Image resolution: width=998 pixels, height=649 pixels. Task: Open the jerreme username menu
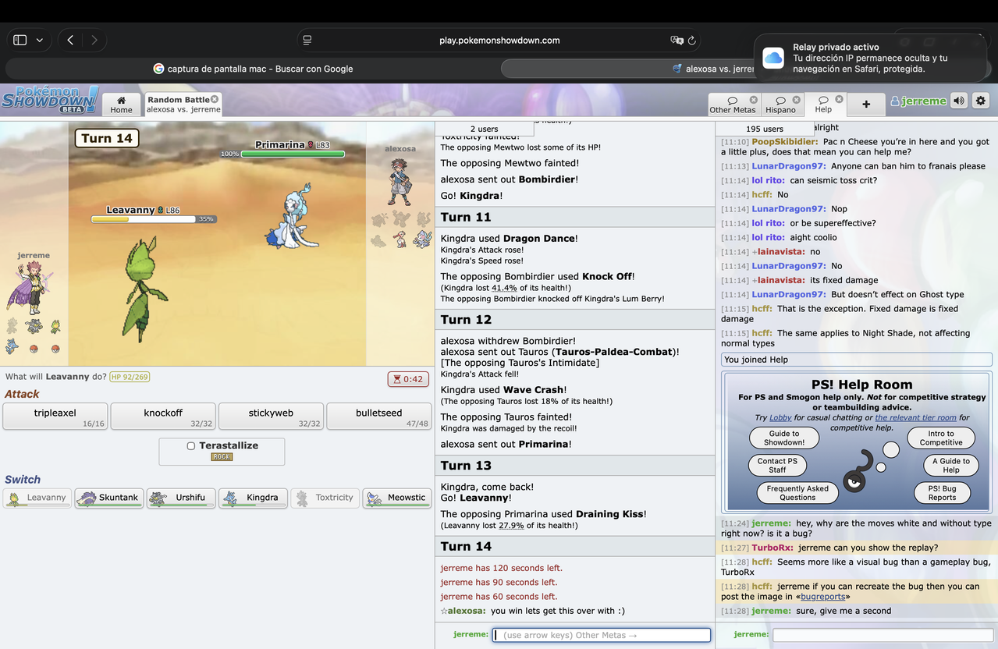coord(918,101)
